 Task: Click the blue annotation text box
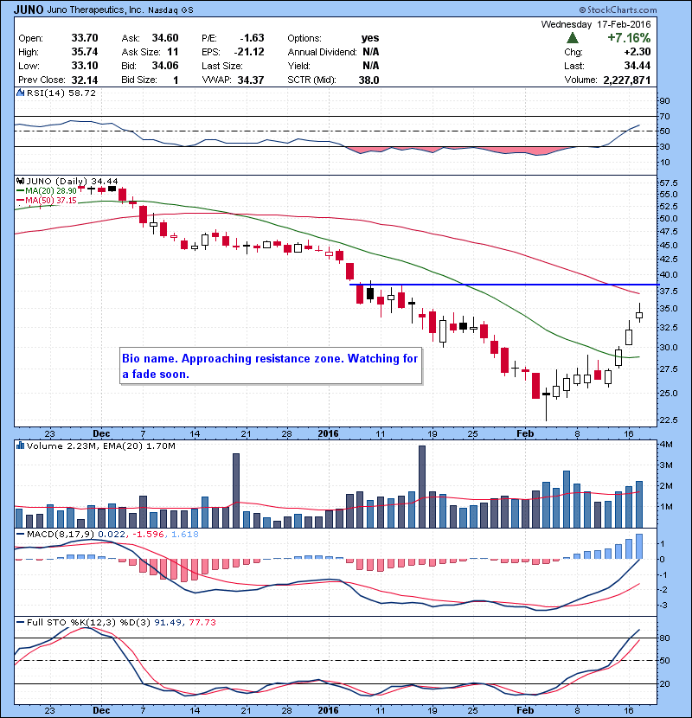pos(270,366)
